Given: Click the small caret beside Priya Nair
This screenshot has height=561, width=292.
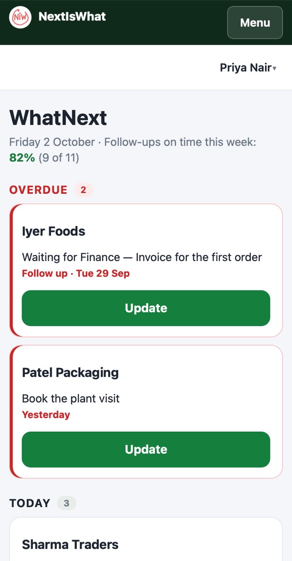Looking at the screenshot, I should point(274,68).
